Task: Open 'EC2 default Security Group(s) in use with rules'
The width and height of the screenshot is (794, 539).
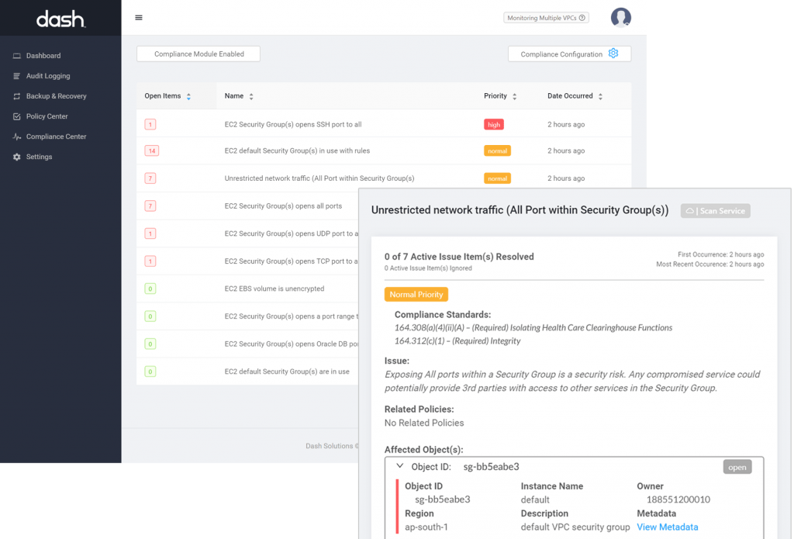Action: (x=297, y=151)
